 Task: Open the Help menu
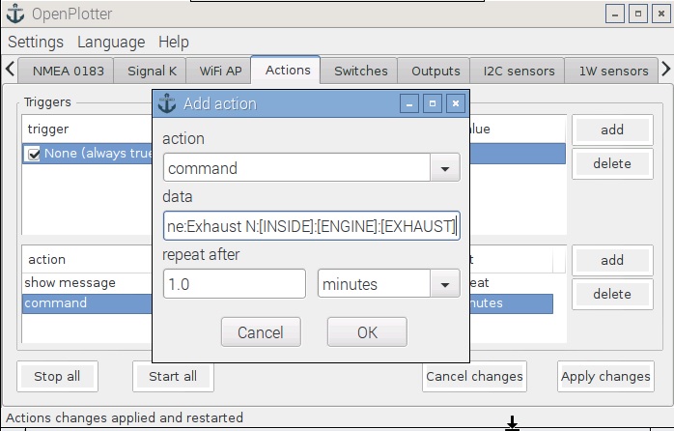coord(173,43)
